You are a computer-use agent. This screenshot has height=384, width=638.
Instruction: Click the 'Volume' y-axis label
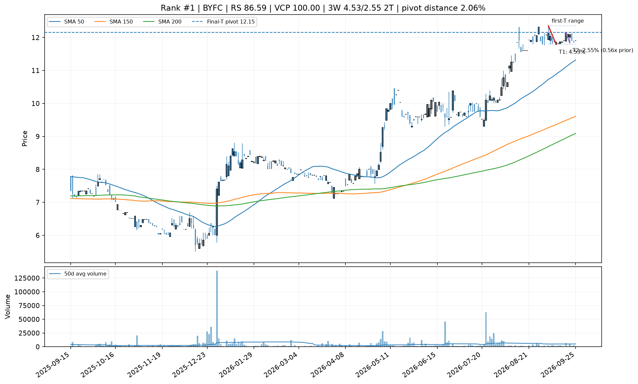point(8,307)
